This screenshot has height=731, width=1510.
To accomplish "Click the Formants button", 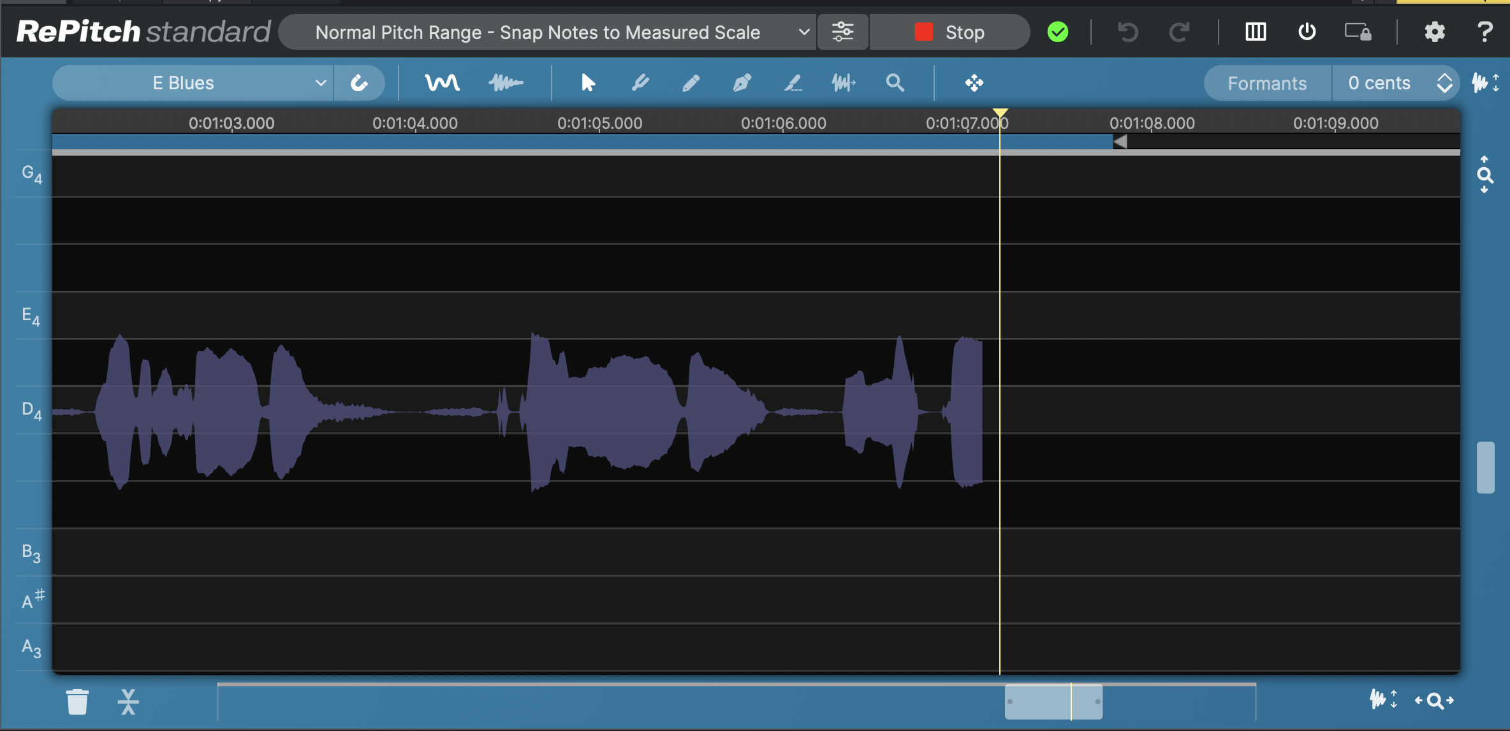I will pos(1267,83).
